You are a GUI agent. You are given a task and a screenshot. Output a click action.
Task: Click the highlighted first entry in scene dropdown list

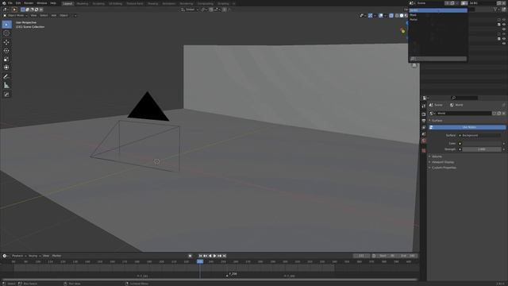click(x=438, y=10)
